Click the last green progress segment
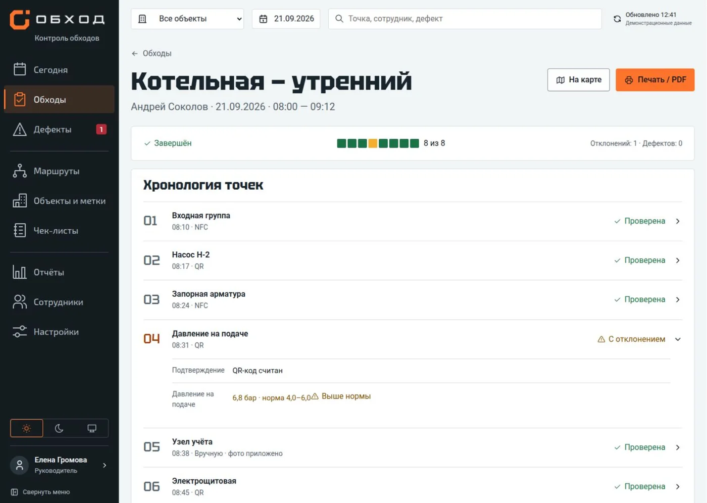This screenshot has height=503, width=707. click(x=415, y=144)
